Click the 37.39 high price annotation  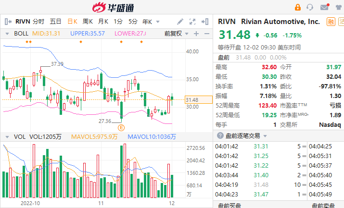point(57,64)
